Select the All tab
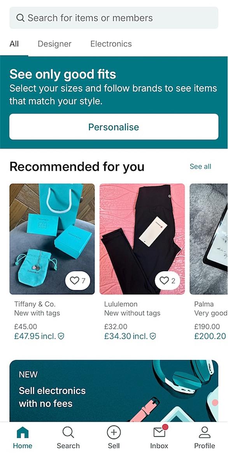228x460 pixels. pyautogui.click(x=14, y=44)
